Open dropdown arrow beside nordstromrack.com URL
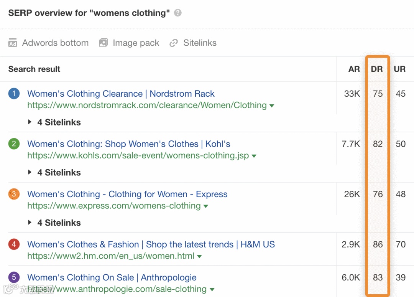 272,106
